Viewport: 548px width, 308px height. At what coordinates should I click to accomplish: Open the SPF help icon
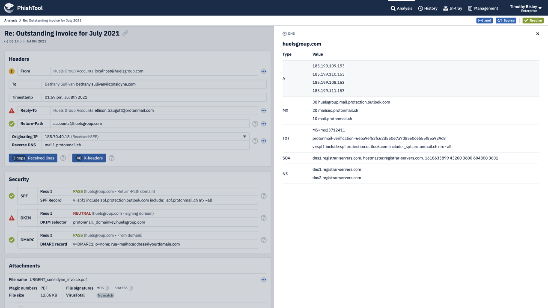264,196
